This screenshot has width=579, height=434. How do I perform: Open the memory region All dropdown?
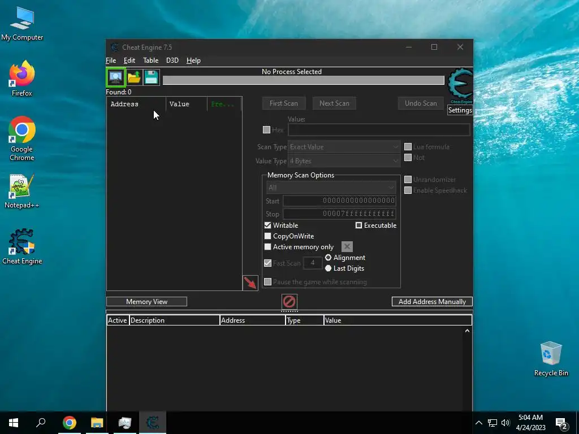coord(331,188)
